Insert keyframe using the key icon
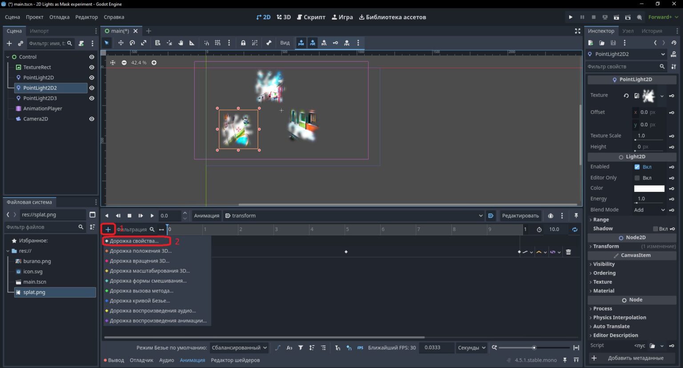Image resolution: width=683 pixels, height=368 pixels. (335, 43)
